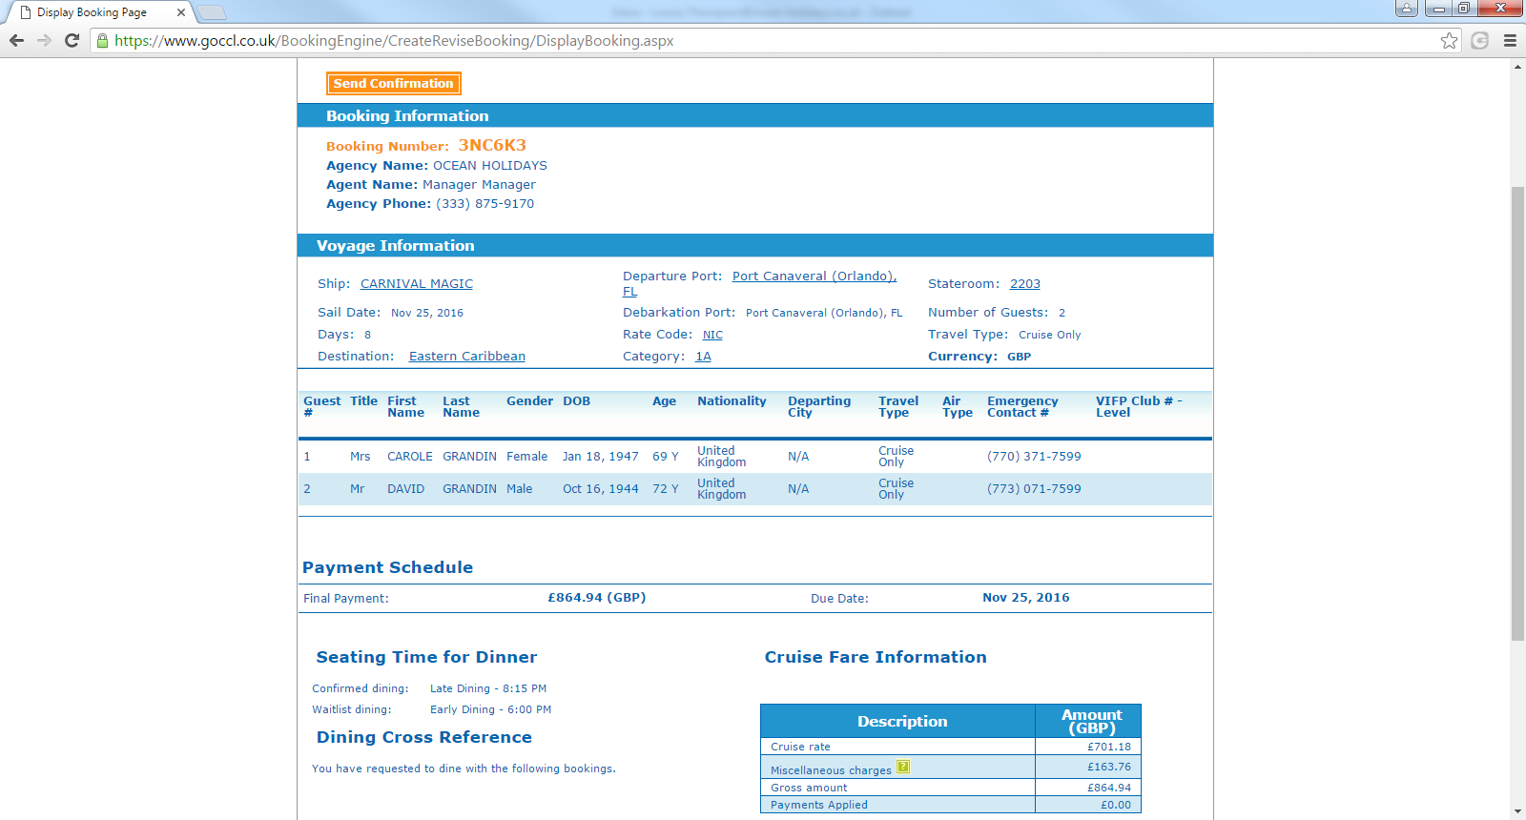This screenshot has height=820, width=1526.
Task: Open stateroom 2203 link
Action: click(1025, 284)
